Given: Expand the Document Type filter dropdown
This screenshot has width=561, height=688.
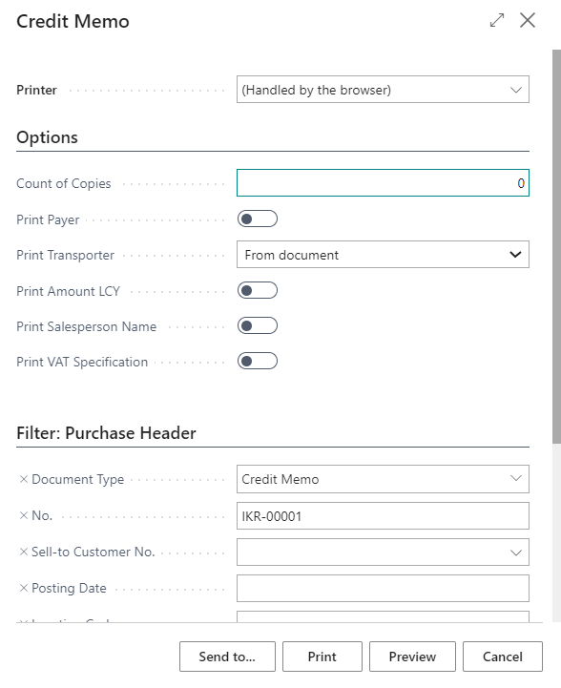Looking at the screenshot, I should 516,479.
